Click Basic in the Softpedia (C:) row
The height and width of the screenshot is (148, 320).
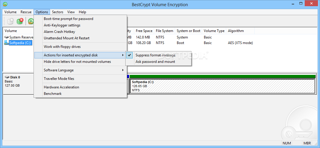[x=208, y=43]
